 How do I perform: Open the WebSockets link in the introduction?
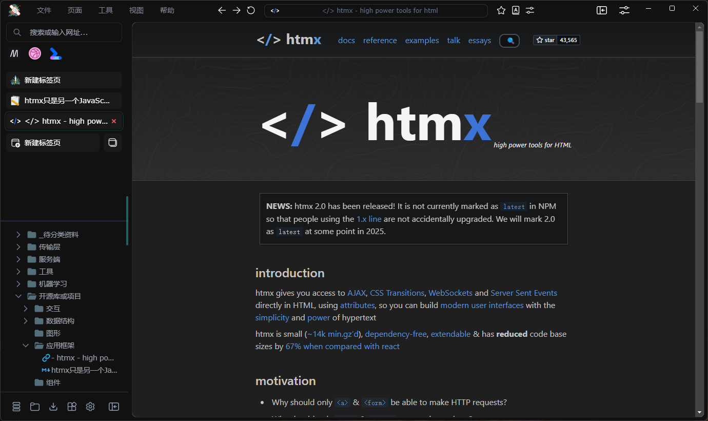pyautogui.click(x=450, y=293)
